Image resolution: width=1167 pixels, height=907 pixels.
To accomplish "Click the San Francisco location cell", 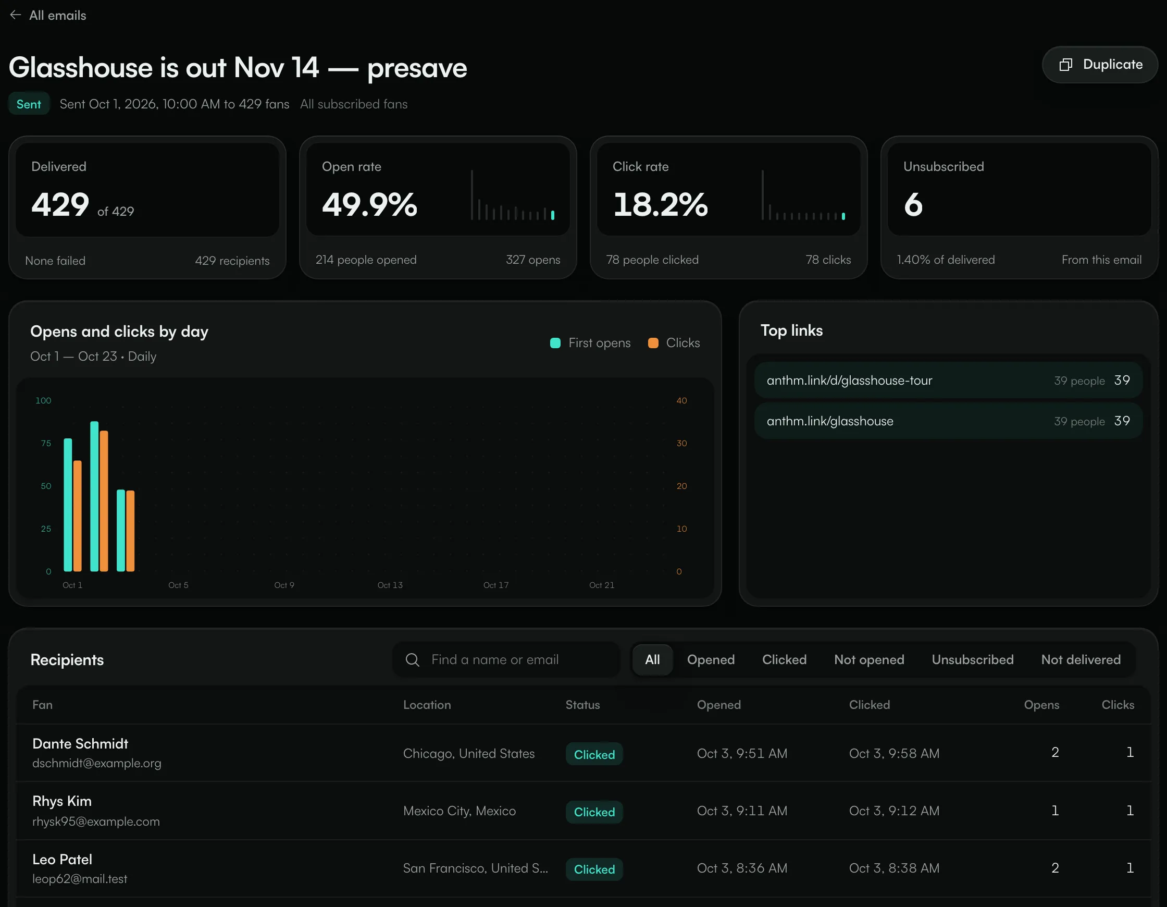I will [x=476, y=868].
